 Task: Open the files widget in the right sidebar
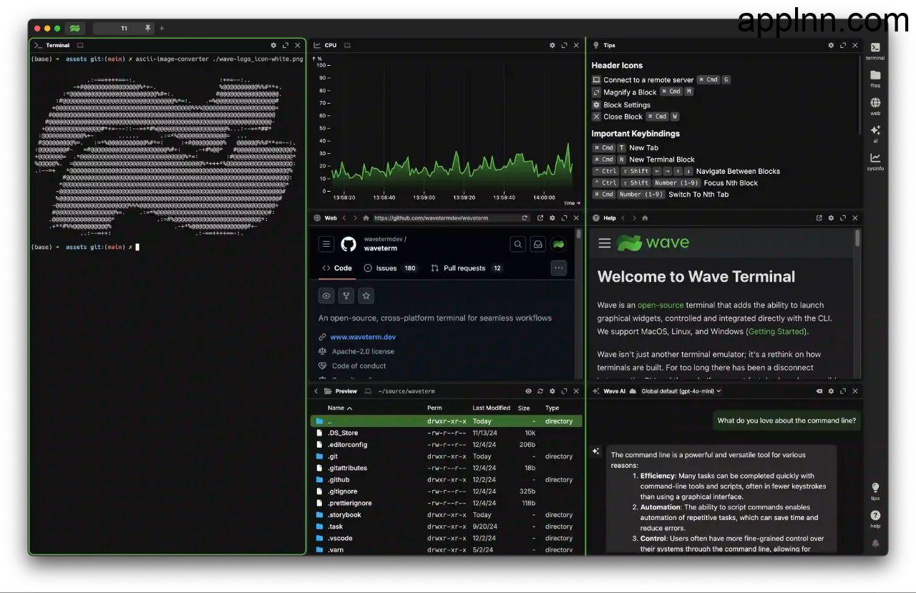coord(875,78)
